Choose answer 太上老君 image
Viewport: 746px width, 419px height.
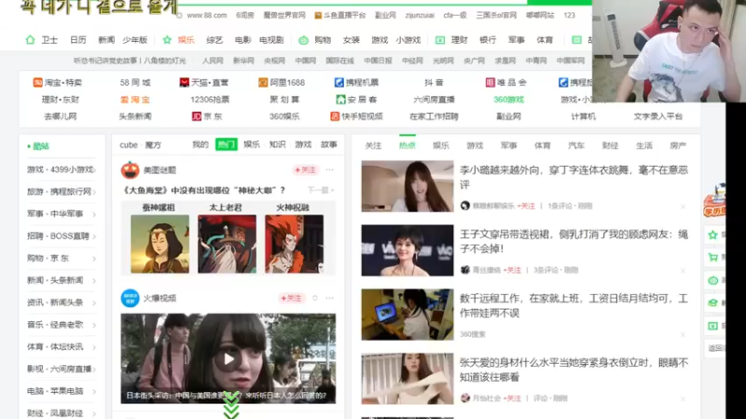[227, 244]
